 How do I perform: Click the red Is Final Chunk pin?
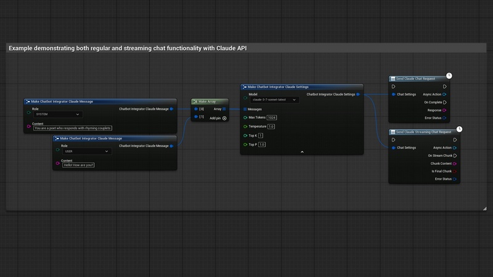[455, 171]
